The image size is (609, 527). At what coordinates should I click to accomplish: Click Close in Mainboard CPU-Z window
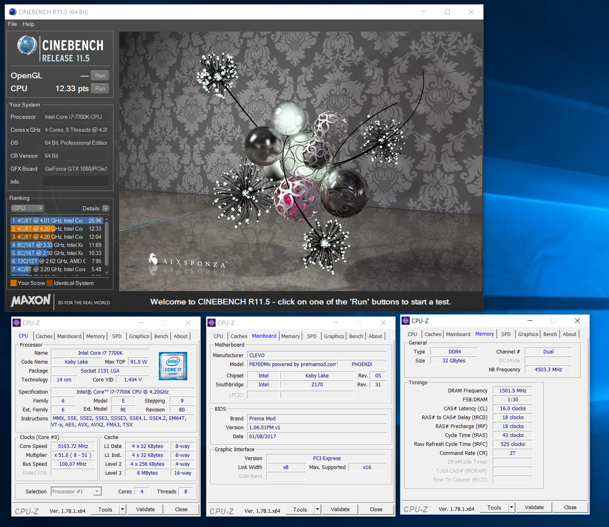[376, 510]
